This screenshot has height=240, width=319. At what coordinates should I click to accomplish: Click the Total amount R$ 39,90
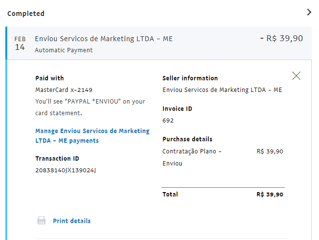point(270,195)
